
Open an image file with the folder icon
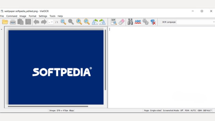[x=5, y=22]
